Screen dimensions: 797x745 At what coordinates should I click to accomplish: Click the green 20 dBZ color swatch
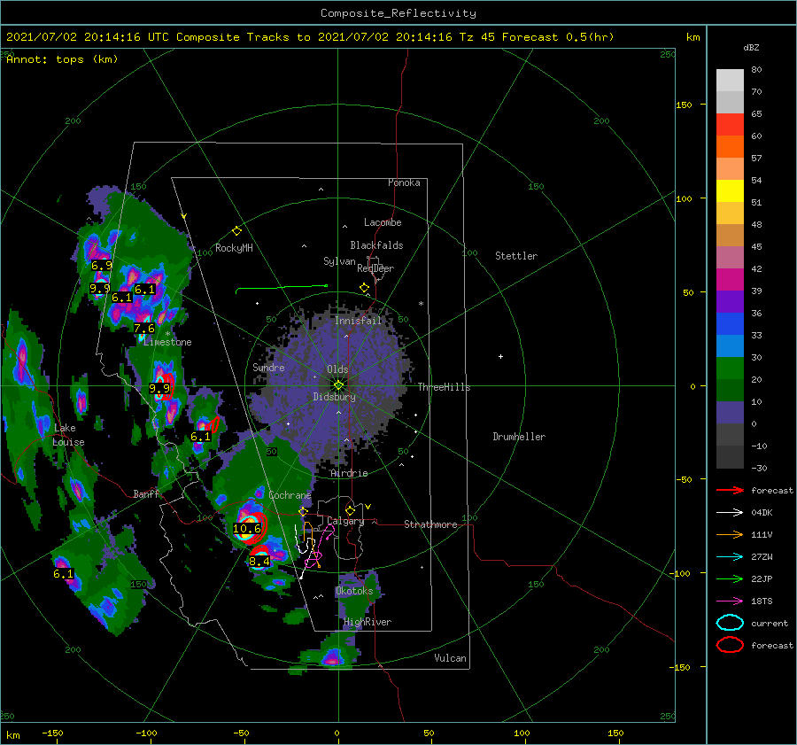(730, 368)
